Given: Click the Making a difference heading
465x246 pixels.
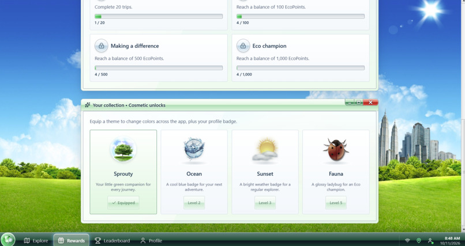Looking at the screenshot, I should click(134, 46).
